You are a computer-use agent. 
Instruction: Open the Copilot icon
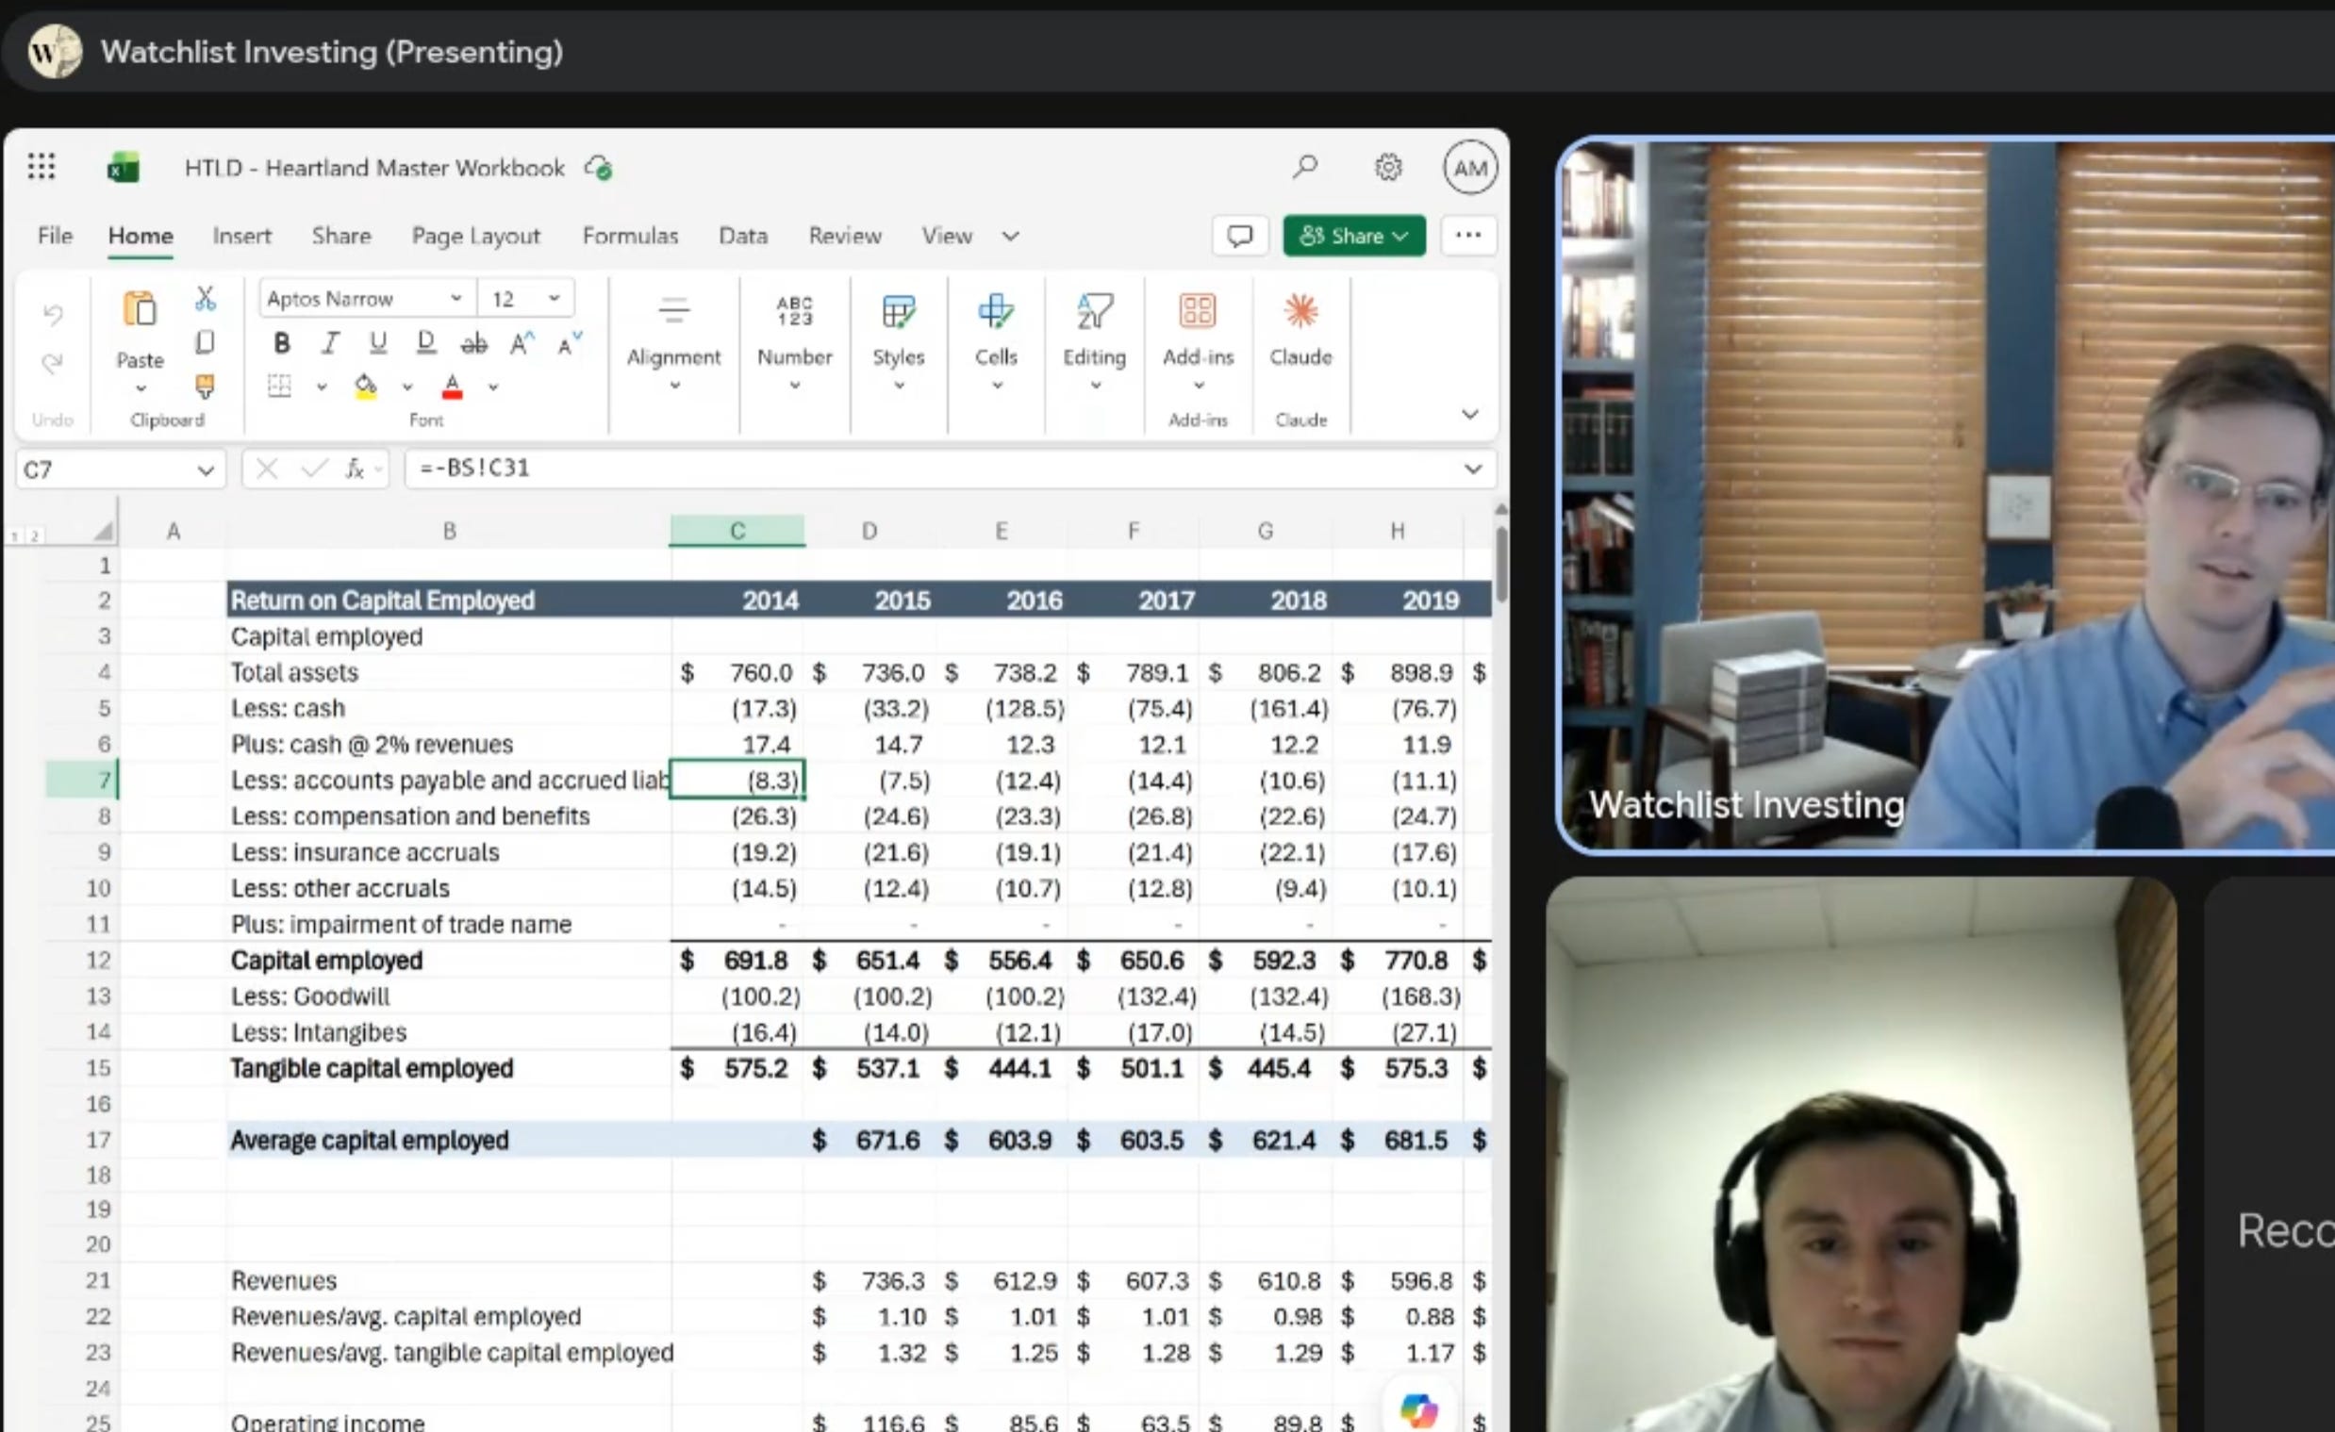click(x=1418, y=1409)
